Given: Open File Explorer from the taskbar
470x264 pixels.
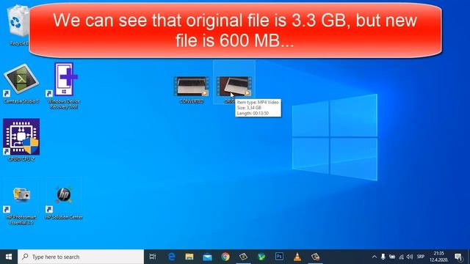Looking at the screenshot, I should click(x=189, y=257).
